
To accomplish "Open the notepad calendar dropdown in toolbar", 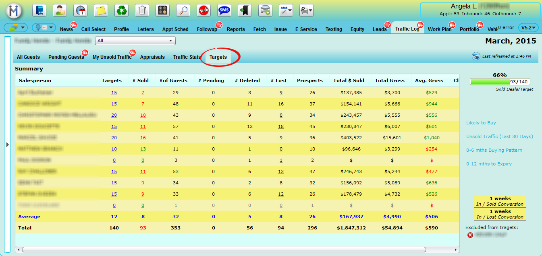I will pos(286,10).
